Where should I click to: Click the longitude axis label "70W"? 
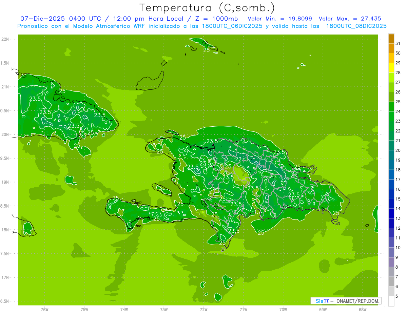[283, 310]
